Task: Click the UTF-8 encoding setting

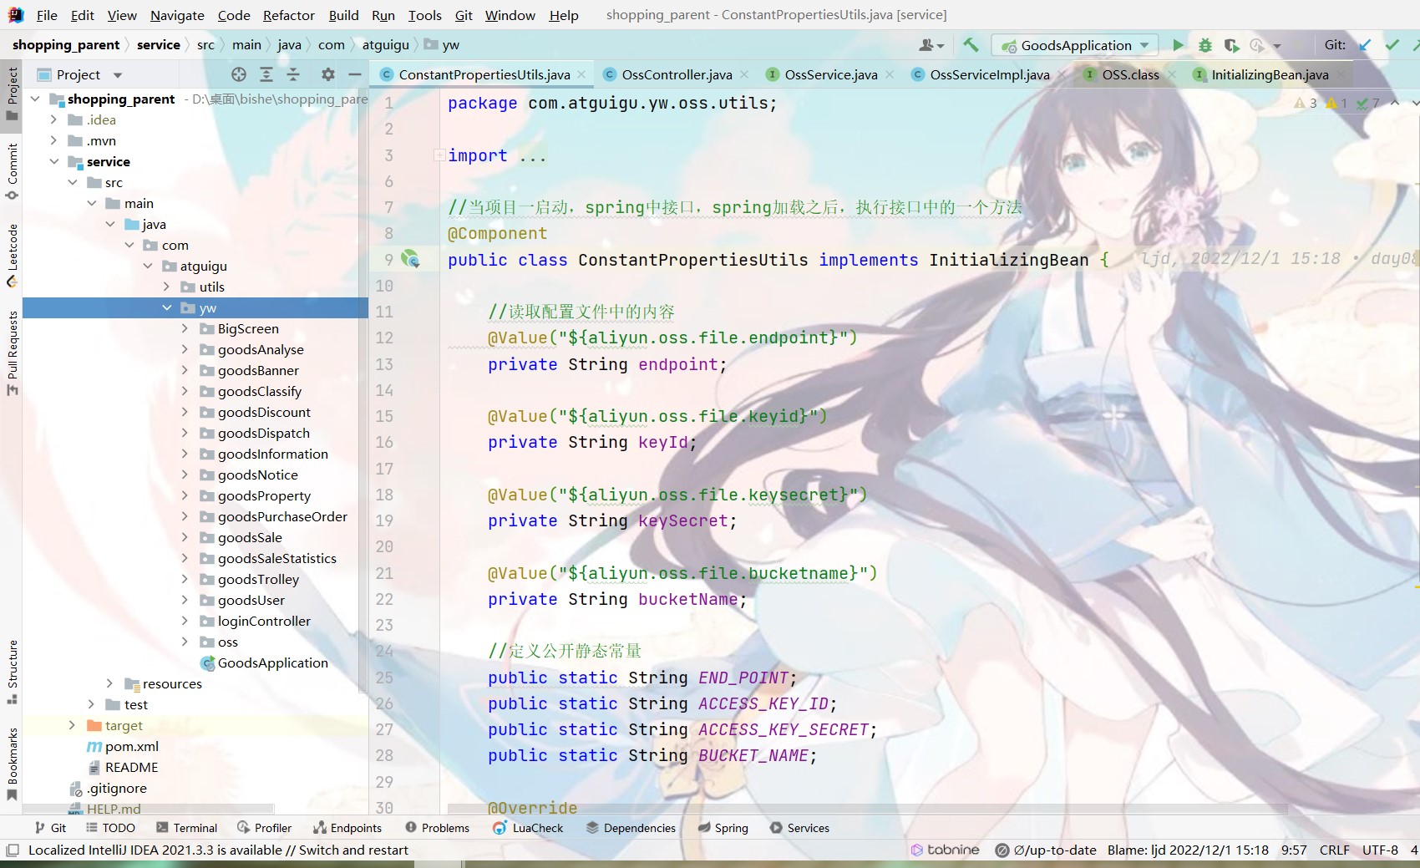Action: coord(1380,850)
